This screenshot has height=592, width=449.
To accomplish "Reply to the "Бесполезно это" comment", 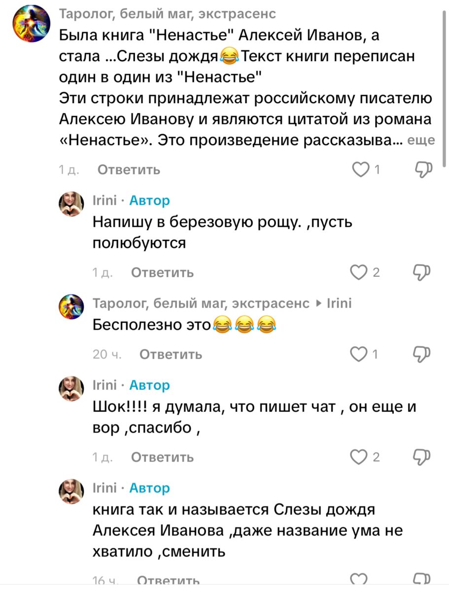I will (171, 354).
